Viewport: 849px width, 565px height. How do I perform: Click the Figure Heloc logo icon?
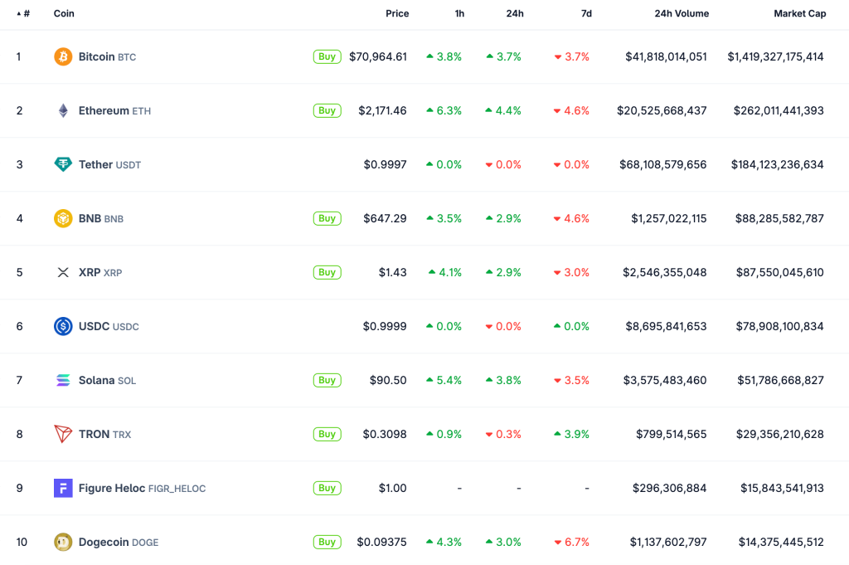point(63,488)
